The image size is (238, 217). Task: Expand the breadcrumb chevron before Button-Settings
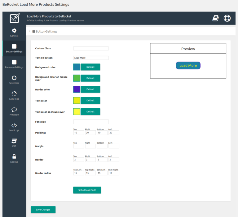pos(30,31)
